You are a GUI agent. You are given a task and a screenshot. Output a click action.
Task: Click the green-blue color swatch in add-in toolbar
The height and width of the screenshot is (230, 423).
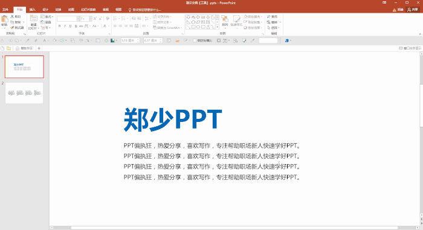112,40
